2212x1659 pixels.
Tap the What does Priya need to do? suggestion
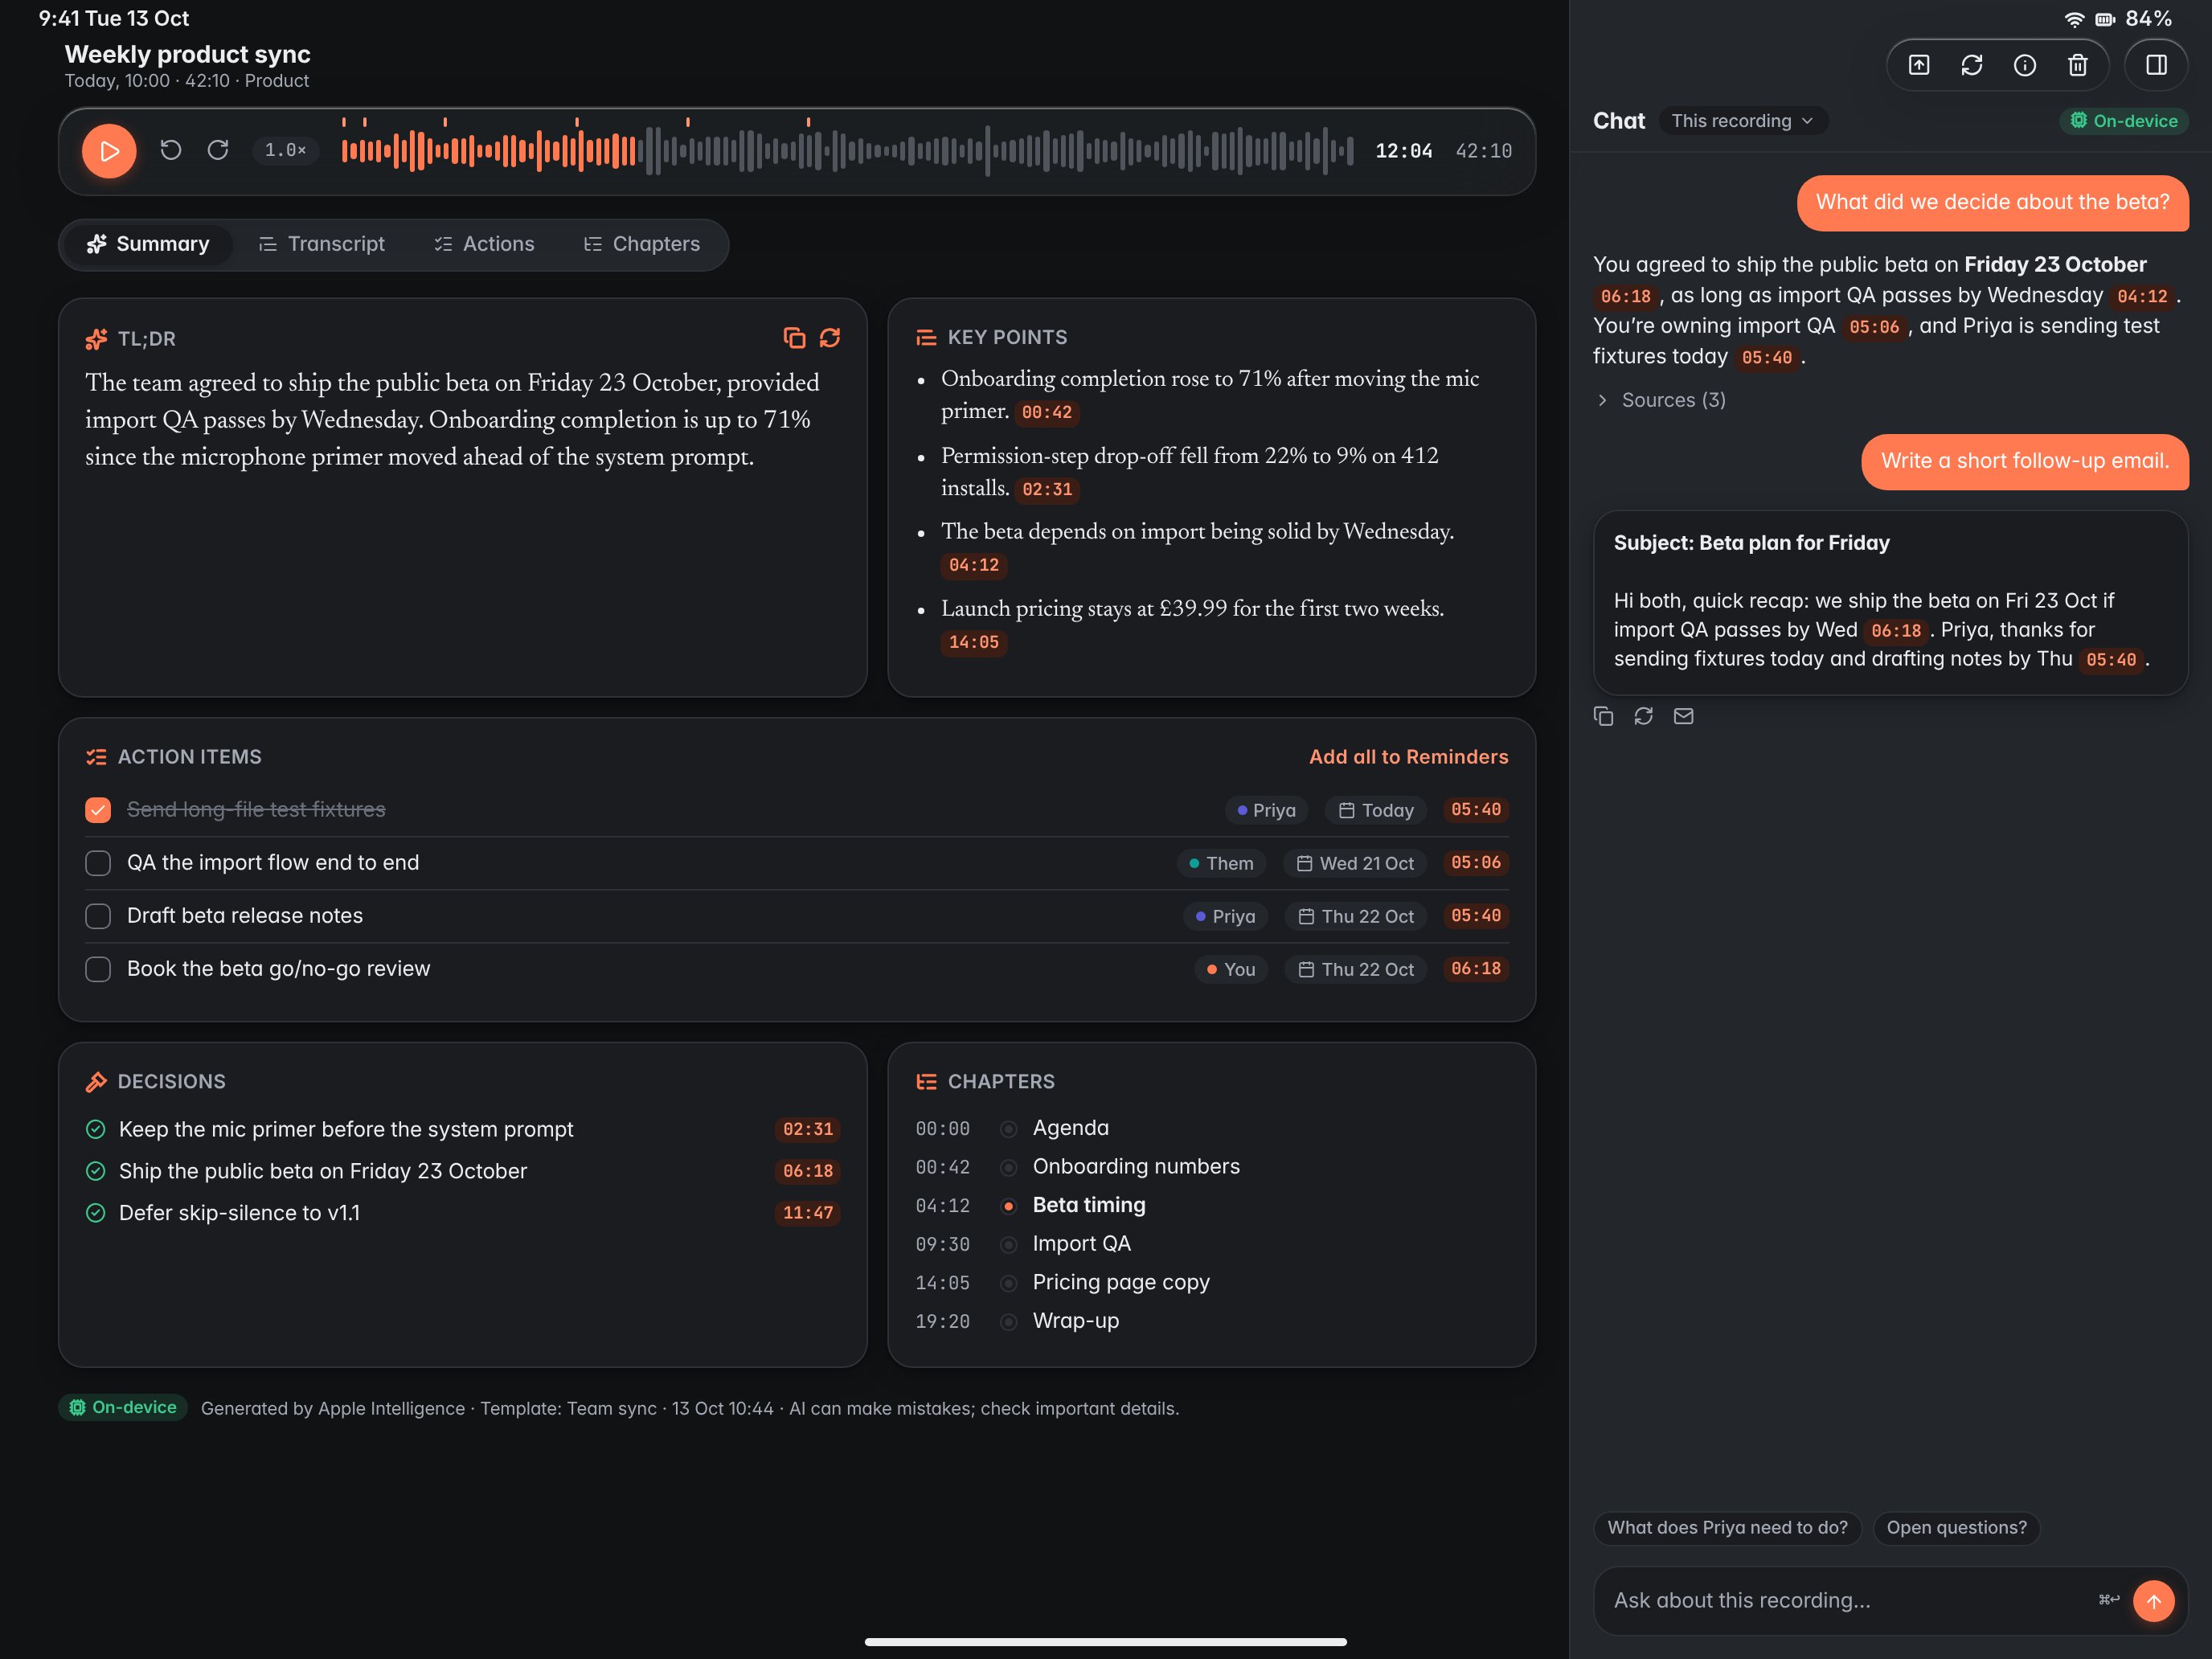point(1727,1527)
